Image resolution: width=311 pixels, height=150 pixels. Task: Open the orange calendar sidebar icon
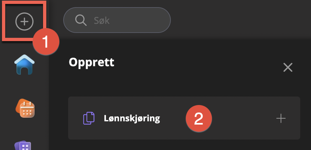[25, 108]
